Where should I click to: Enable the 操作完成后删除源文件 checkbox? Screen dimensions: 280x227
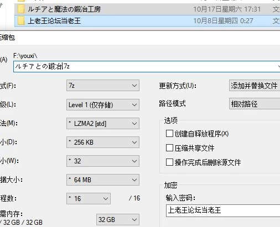point(169,162)
